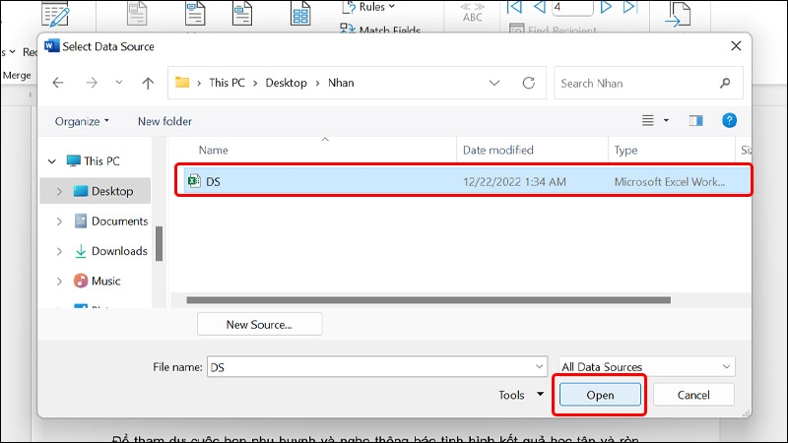Viewport: 788px width, 443px height.
Task: Open view options dropdown arrow
Action: [667, 120]
